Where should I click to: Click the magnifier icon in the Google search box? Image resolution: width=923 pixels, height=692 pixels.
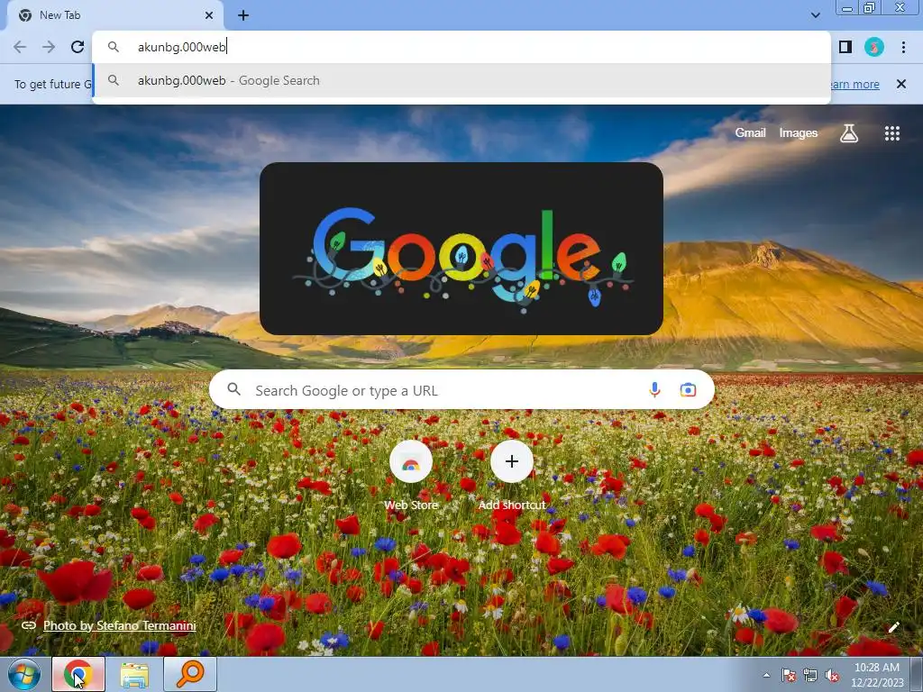pos(234,389)
